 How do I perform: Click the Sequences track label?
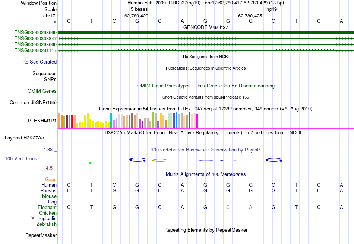point(44,73)
